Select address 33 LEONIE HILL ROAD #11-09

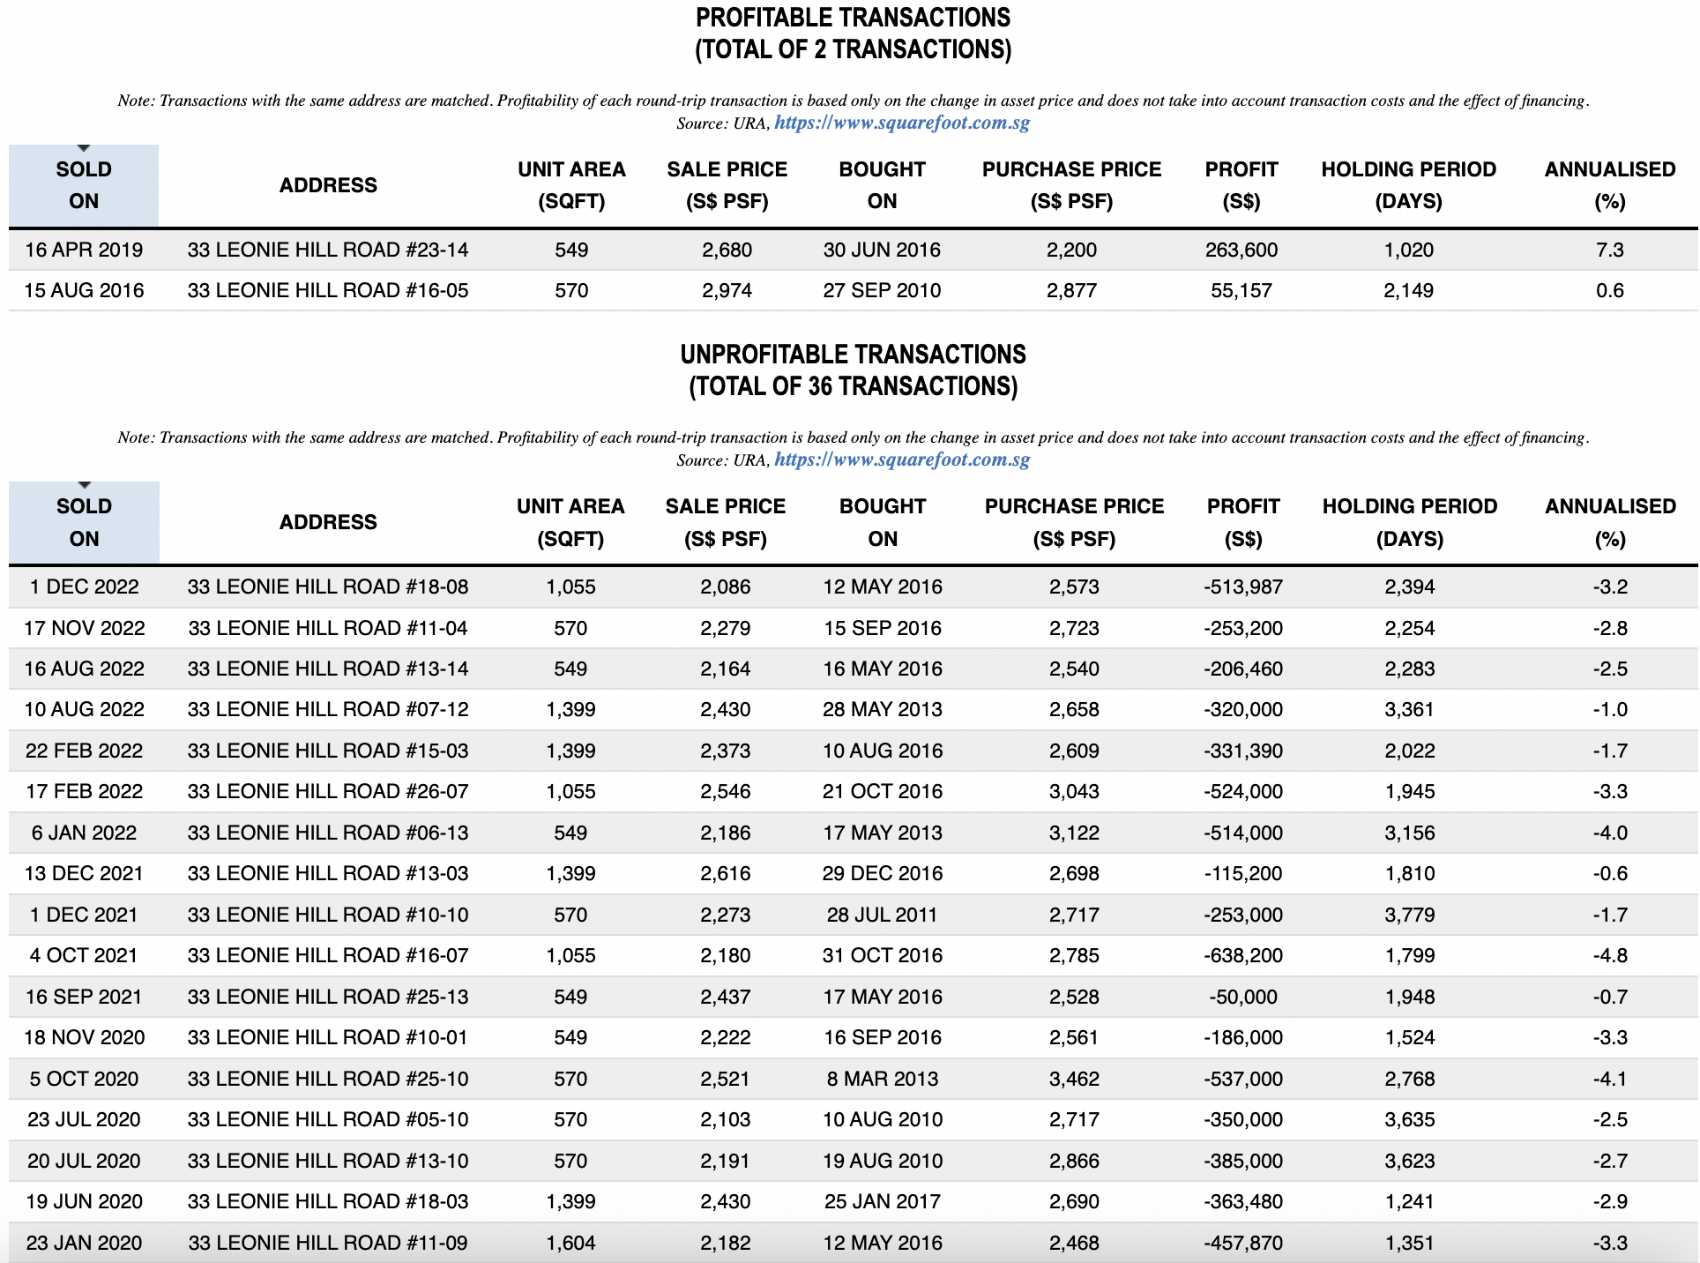pyautogui.click(x=328, y=1243)
